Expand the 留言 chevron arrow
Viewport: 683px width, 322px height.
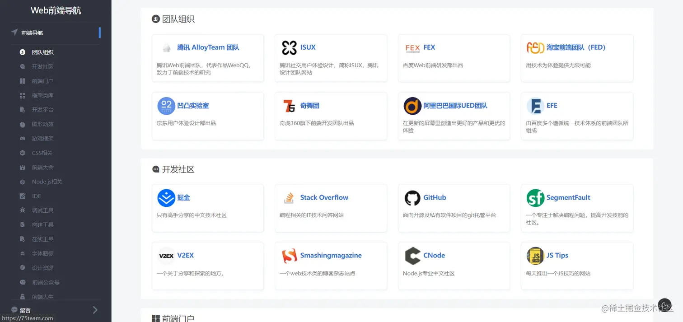click(x=95, y=310)
